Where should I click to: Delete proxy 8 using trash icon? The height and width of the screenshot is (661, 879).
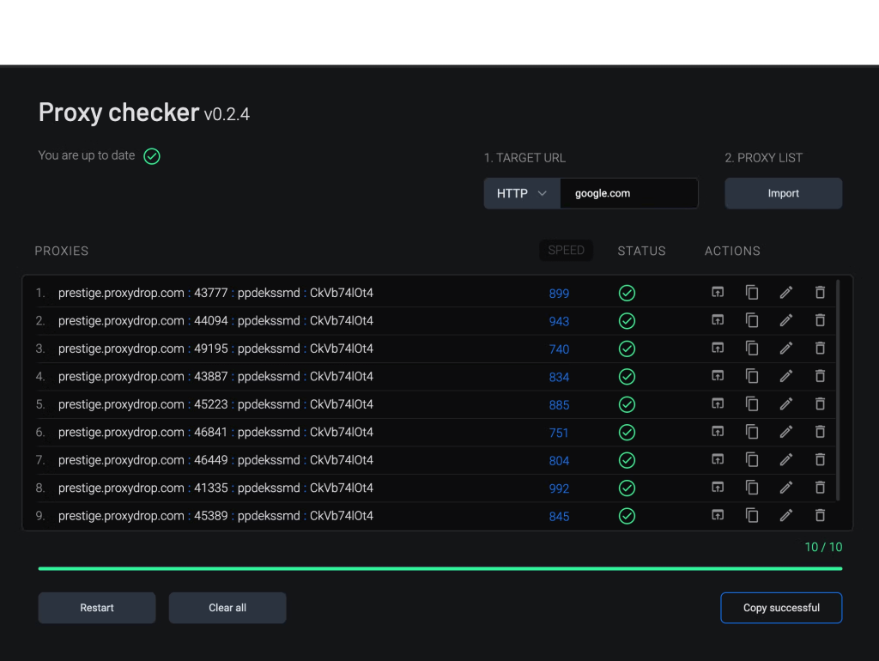pyautogui.click(x=820, y=488)
